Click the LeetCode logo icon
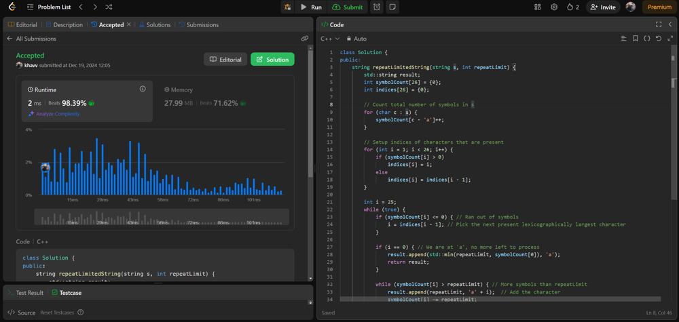 tap(12, 7)
